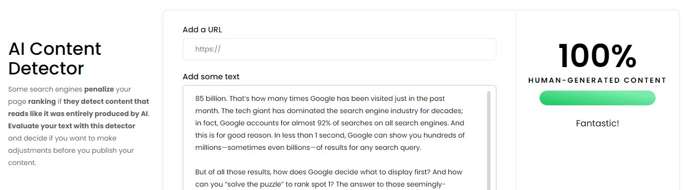Click the Fantastic! result message

coord(597,123)
